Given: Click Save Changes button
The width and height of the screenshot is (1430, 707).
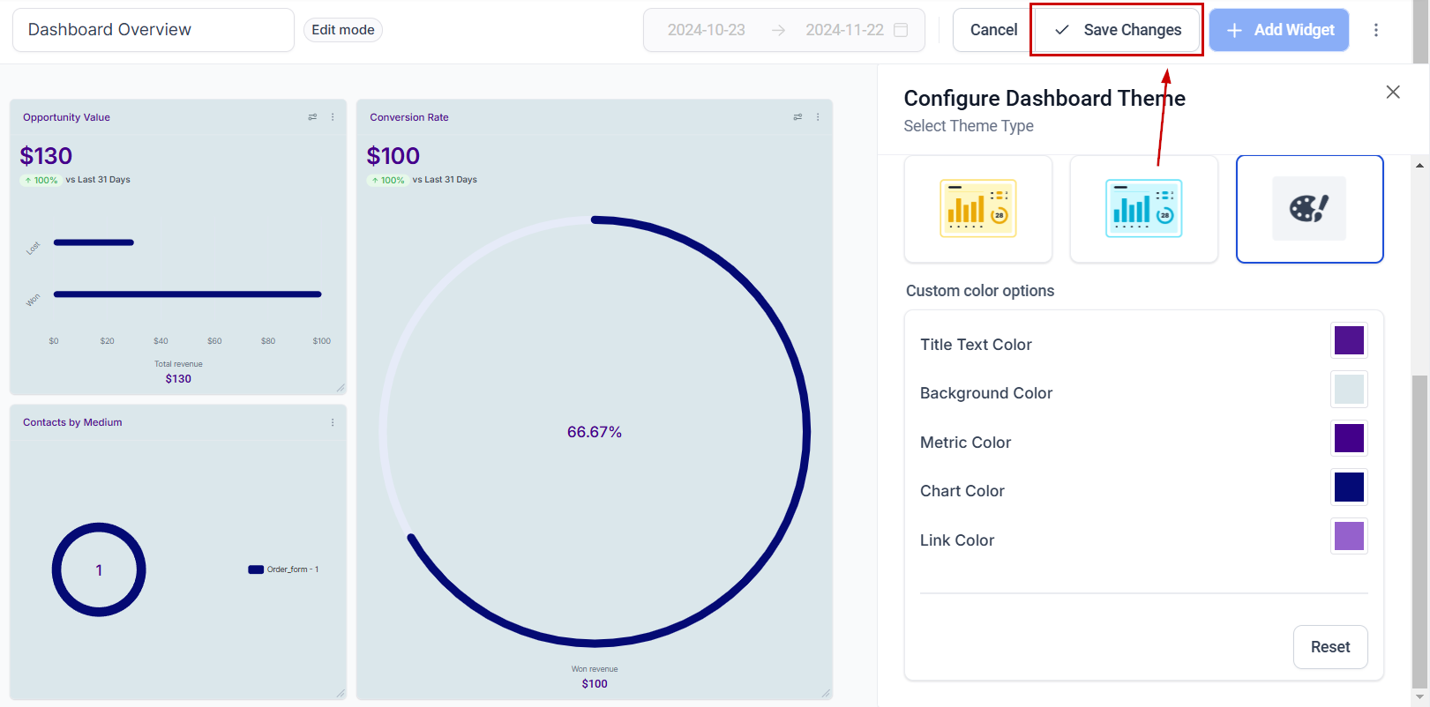Looking at the screenshot, I should 1117,30.
